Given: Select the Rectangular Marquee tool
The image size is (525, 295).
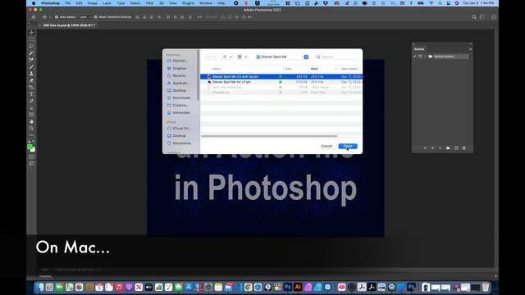Looking at the screenshot, I should [31, 39].
